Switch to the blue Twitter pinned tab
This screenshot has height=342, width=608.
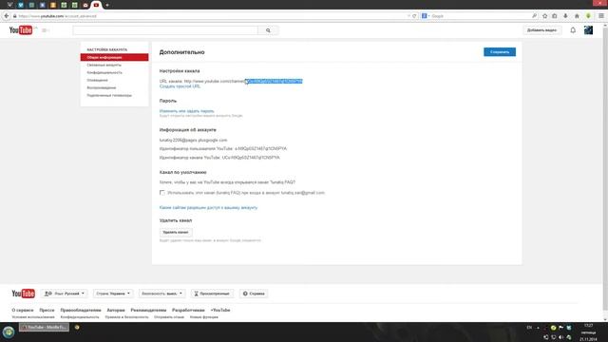pyautogui.click(x=21, y=5)
